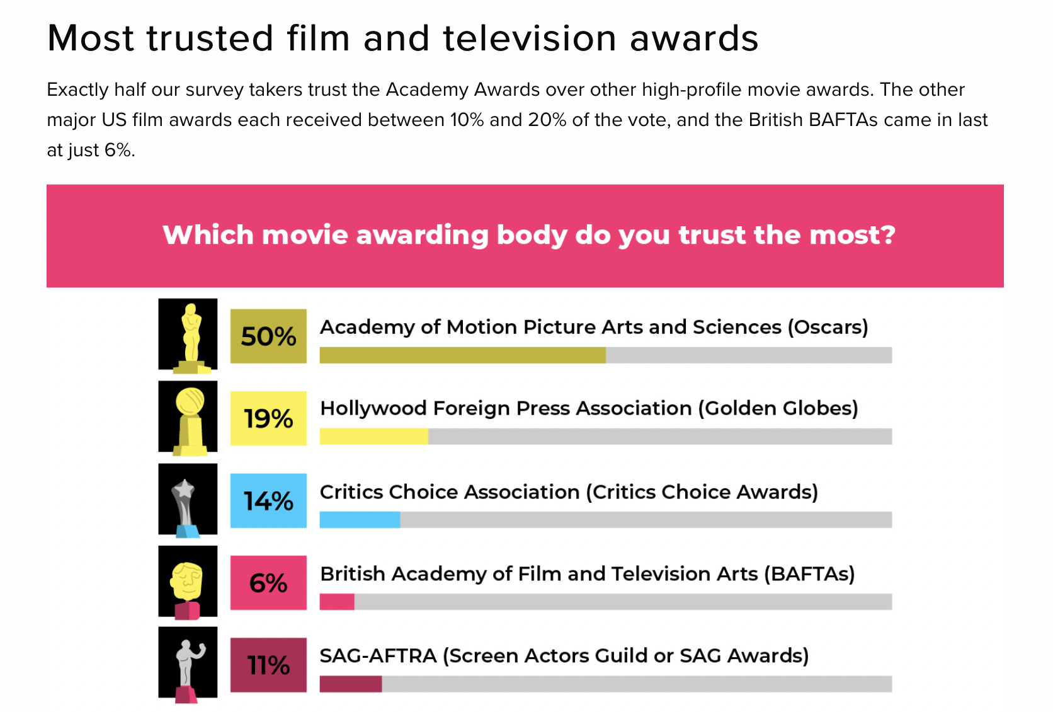Click the SAG Actor statuette icon
This screenshot has width=1053, height=712.
pyautogui.click(x=188, y=663)
